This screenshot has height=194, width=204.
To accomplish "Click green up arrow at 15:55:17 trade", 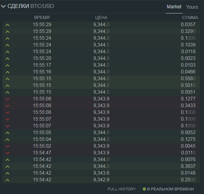I will point(8,65).
